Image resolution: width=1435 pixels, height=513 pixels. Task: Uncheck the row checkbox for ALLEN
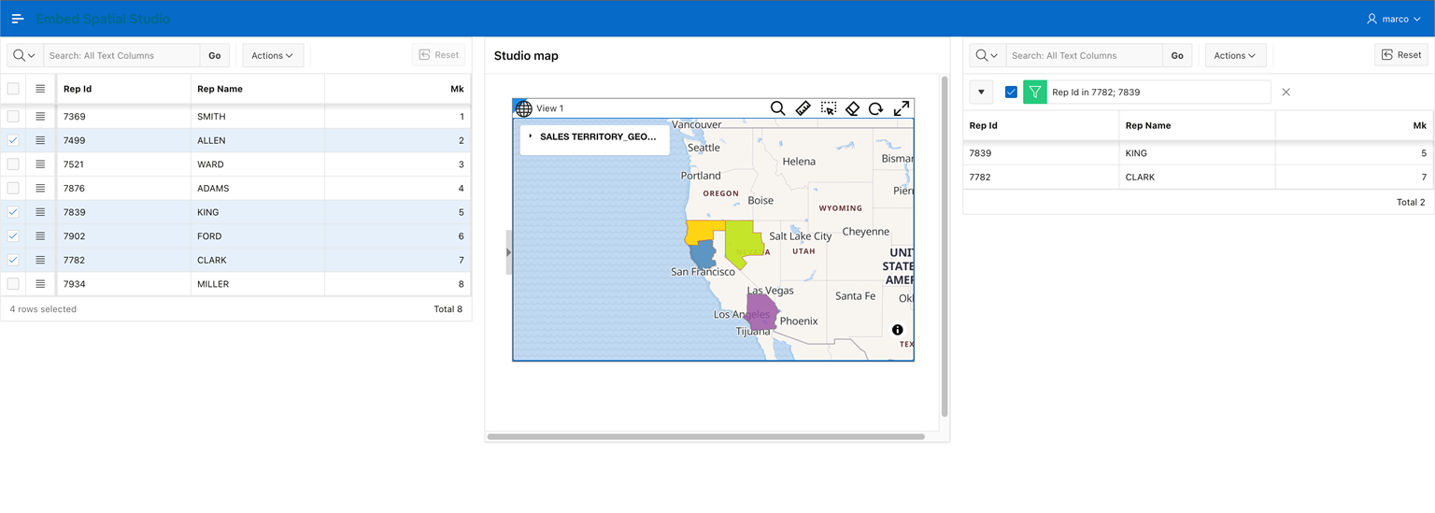coord(13,140)
